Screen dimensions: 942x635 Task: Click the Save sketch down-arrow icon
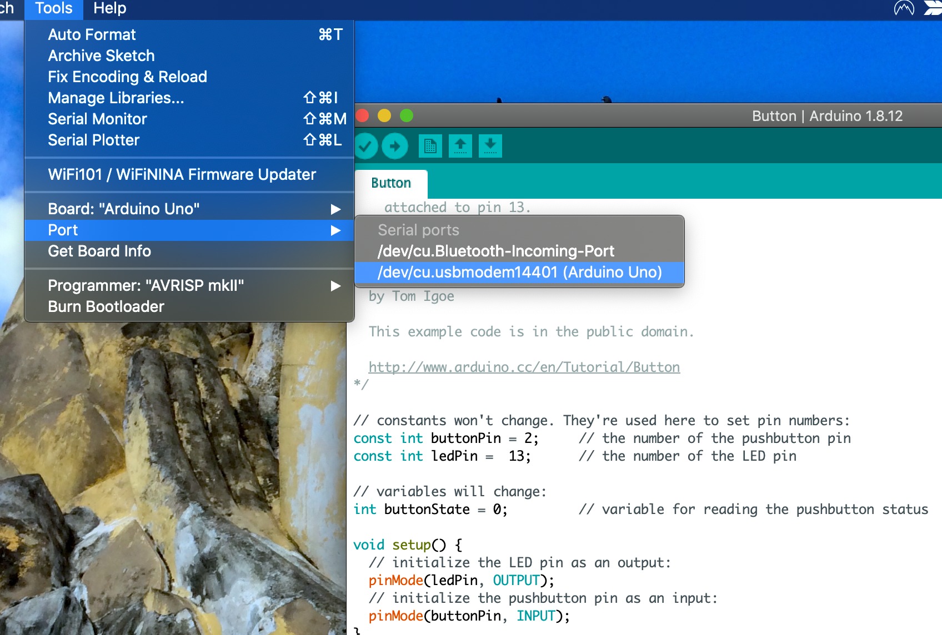490,147
